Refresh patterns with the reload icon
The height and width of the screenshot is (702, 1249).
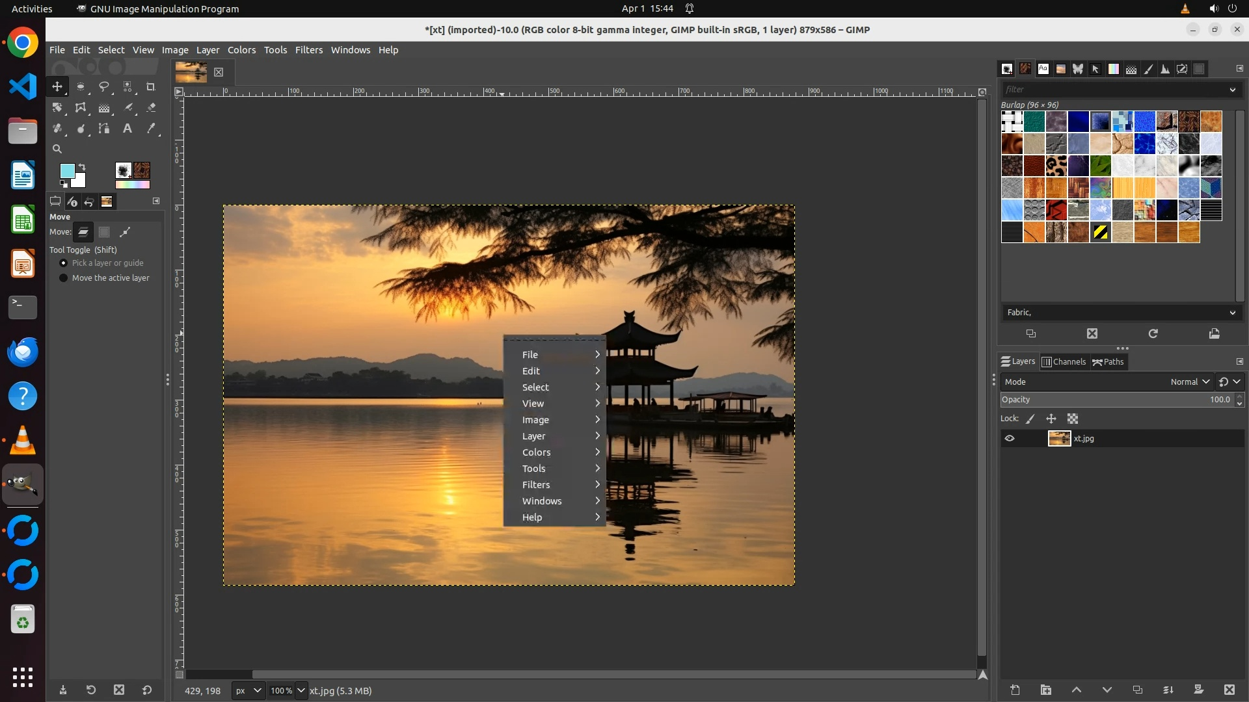1153,333
